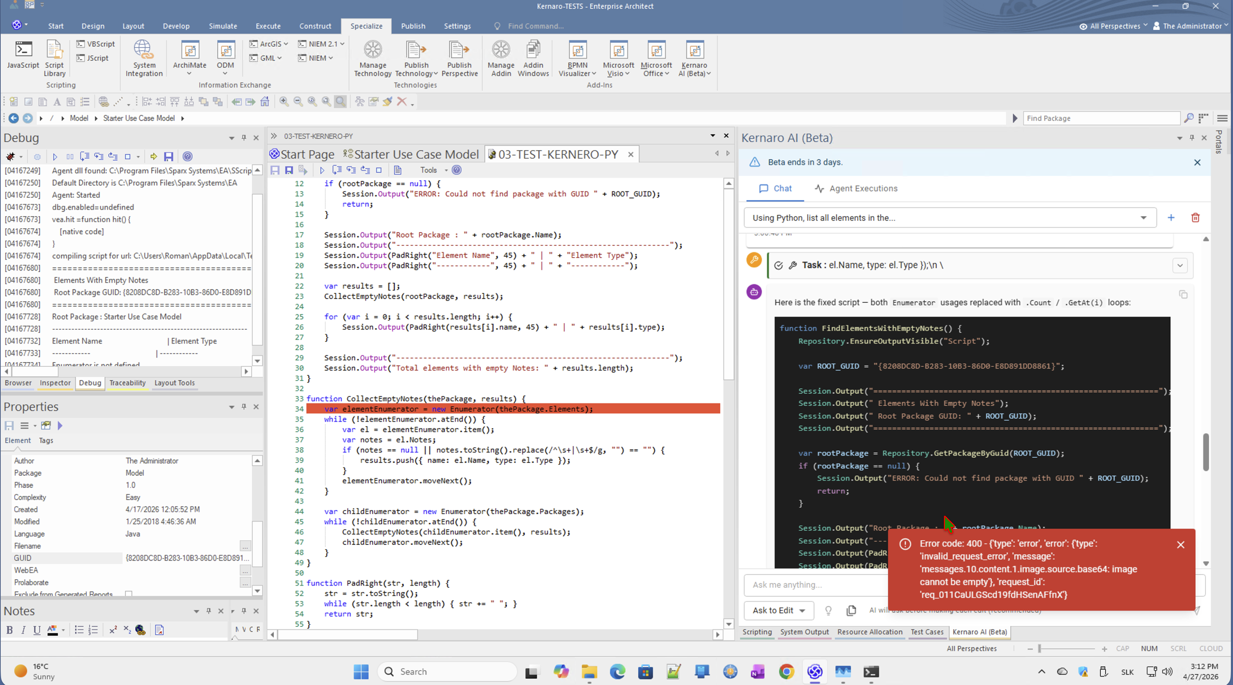Viewport: 1233px width, 685px height.
Task: Toggle numbered list in Notes toolbar
Action: coord(93,630)
